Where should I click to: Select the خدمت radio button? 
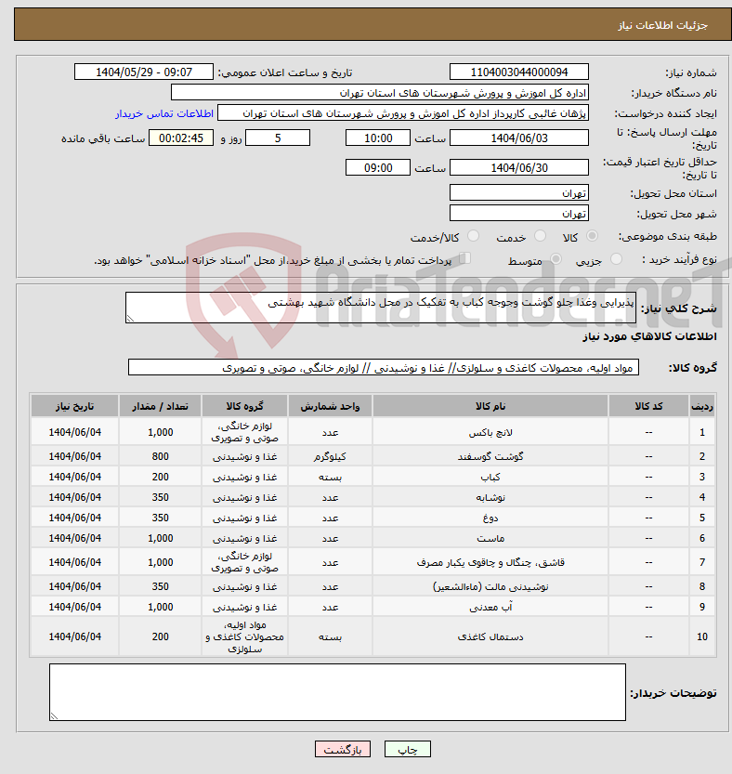(540, 236)
